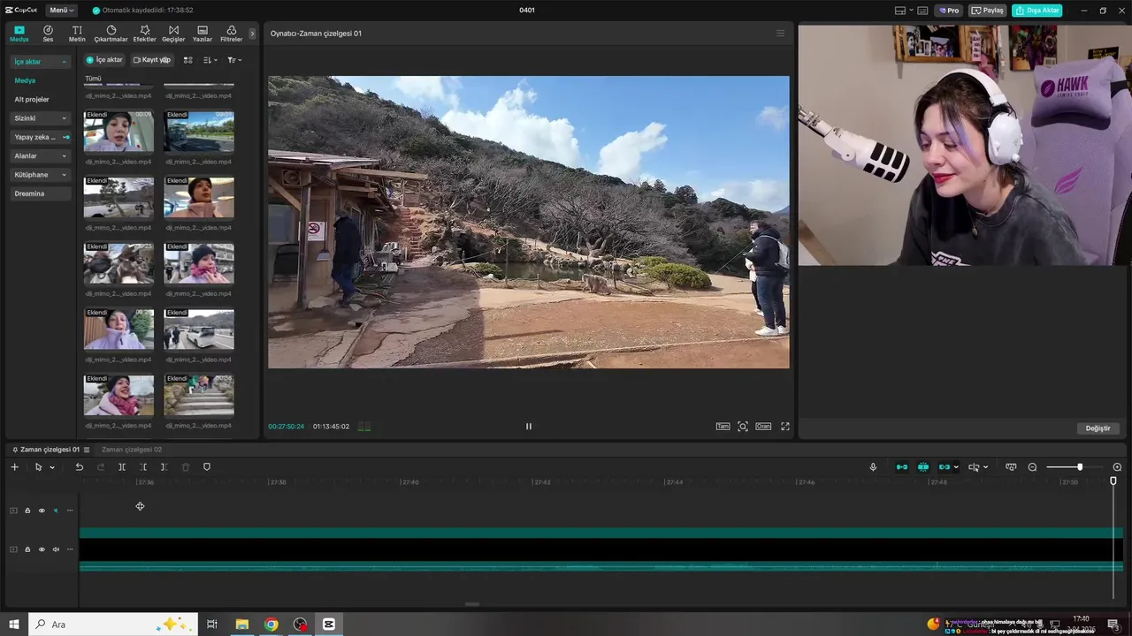
Task: Click the redo arrow icon
Action: 100,467
